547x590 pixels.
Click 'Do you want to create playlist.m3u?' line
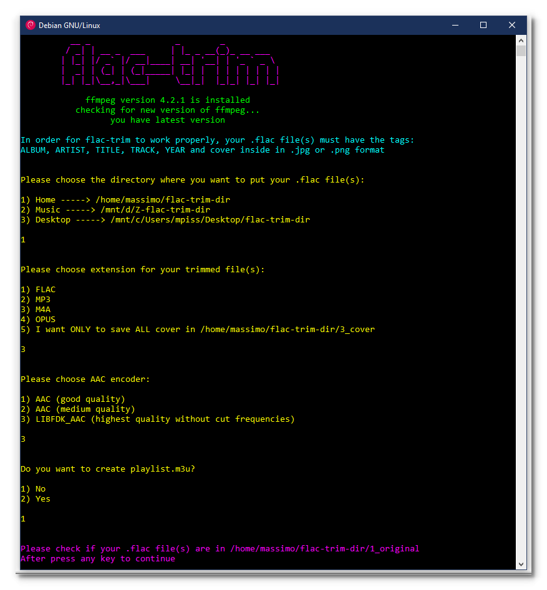coord(108,469)
